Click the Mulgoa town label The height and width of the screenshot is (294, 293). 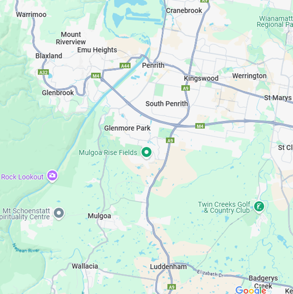99,216
